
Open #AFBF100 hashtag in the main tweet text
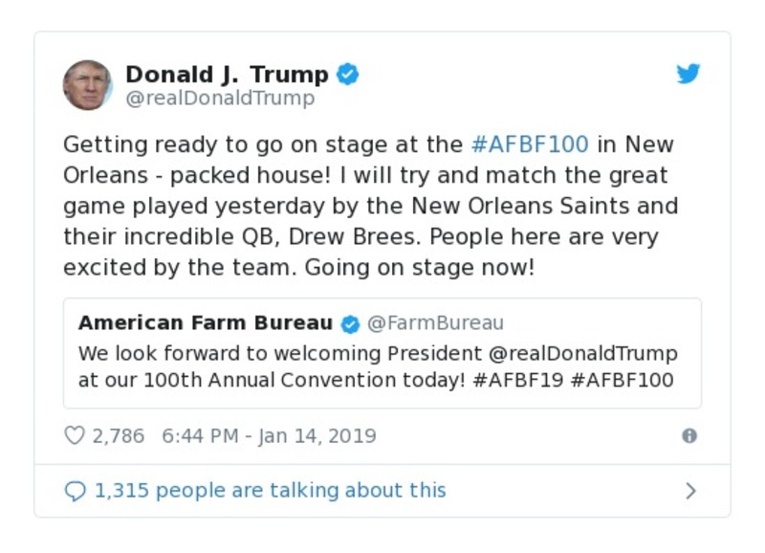pos(532,145)
